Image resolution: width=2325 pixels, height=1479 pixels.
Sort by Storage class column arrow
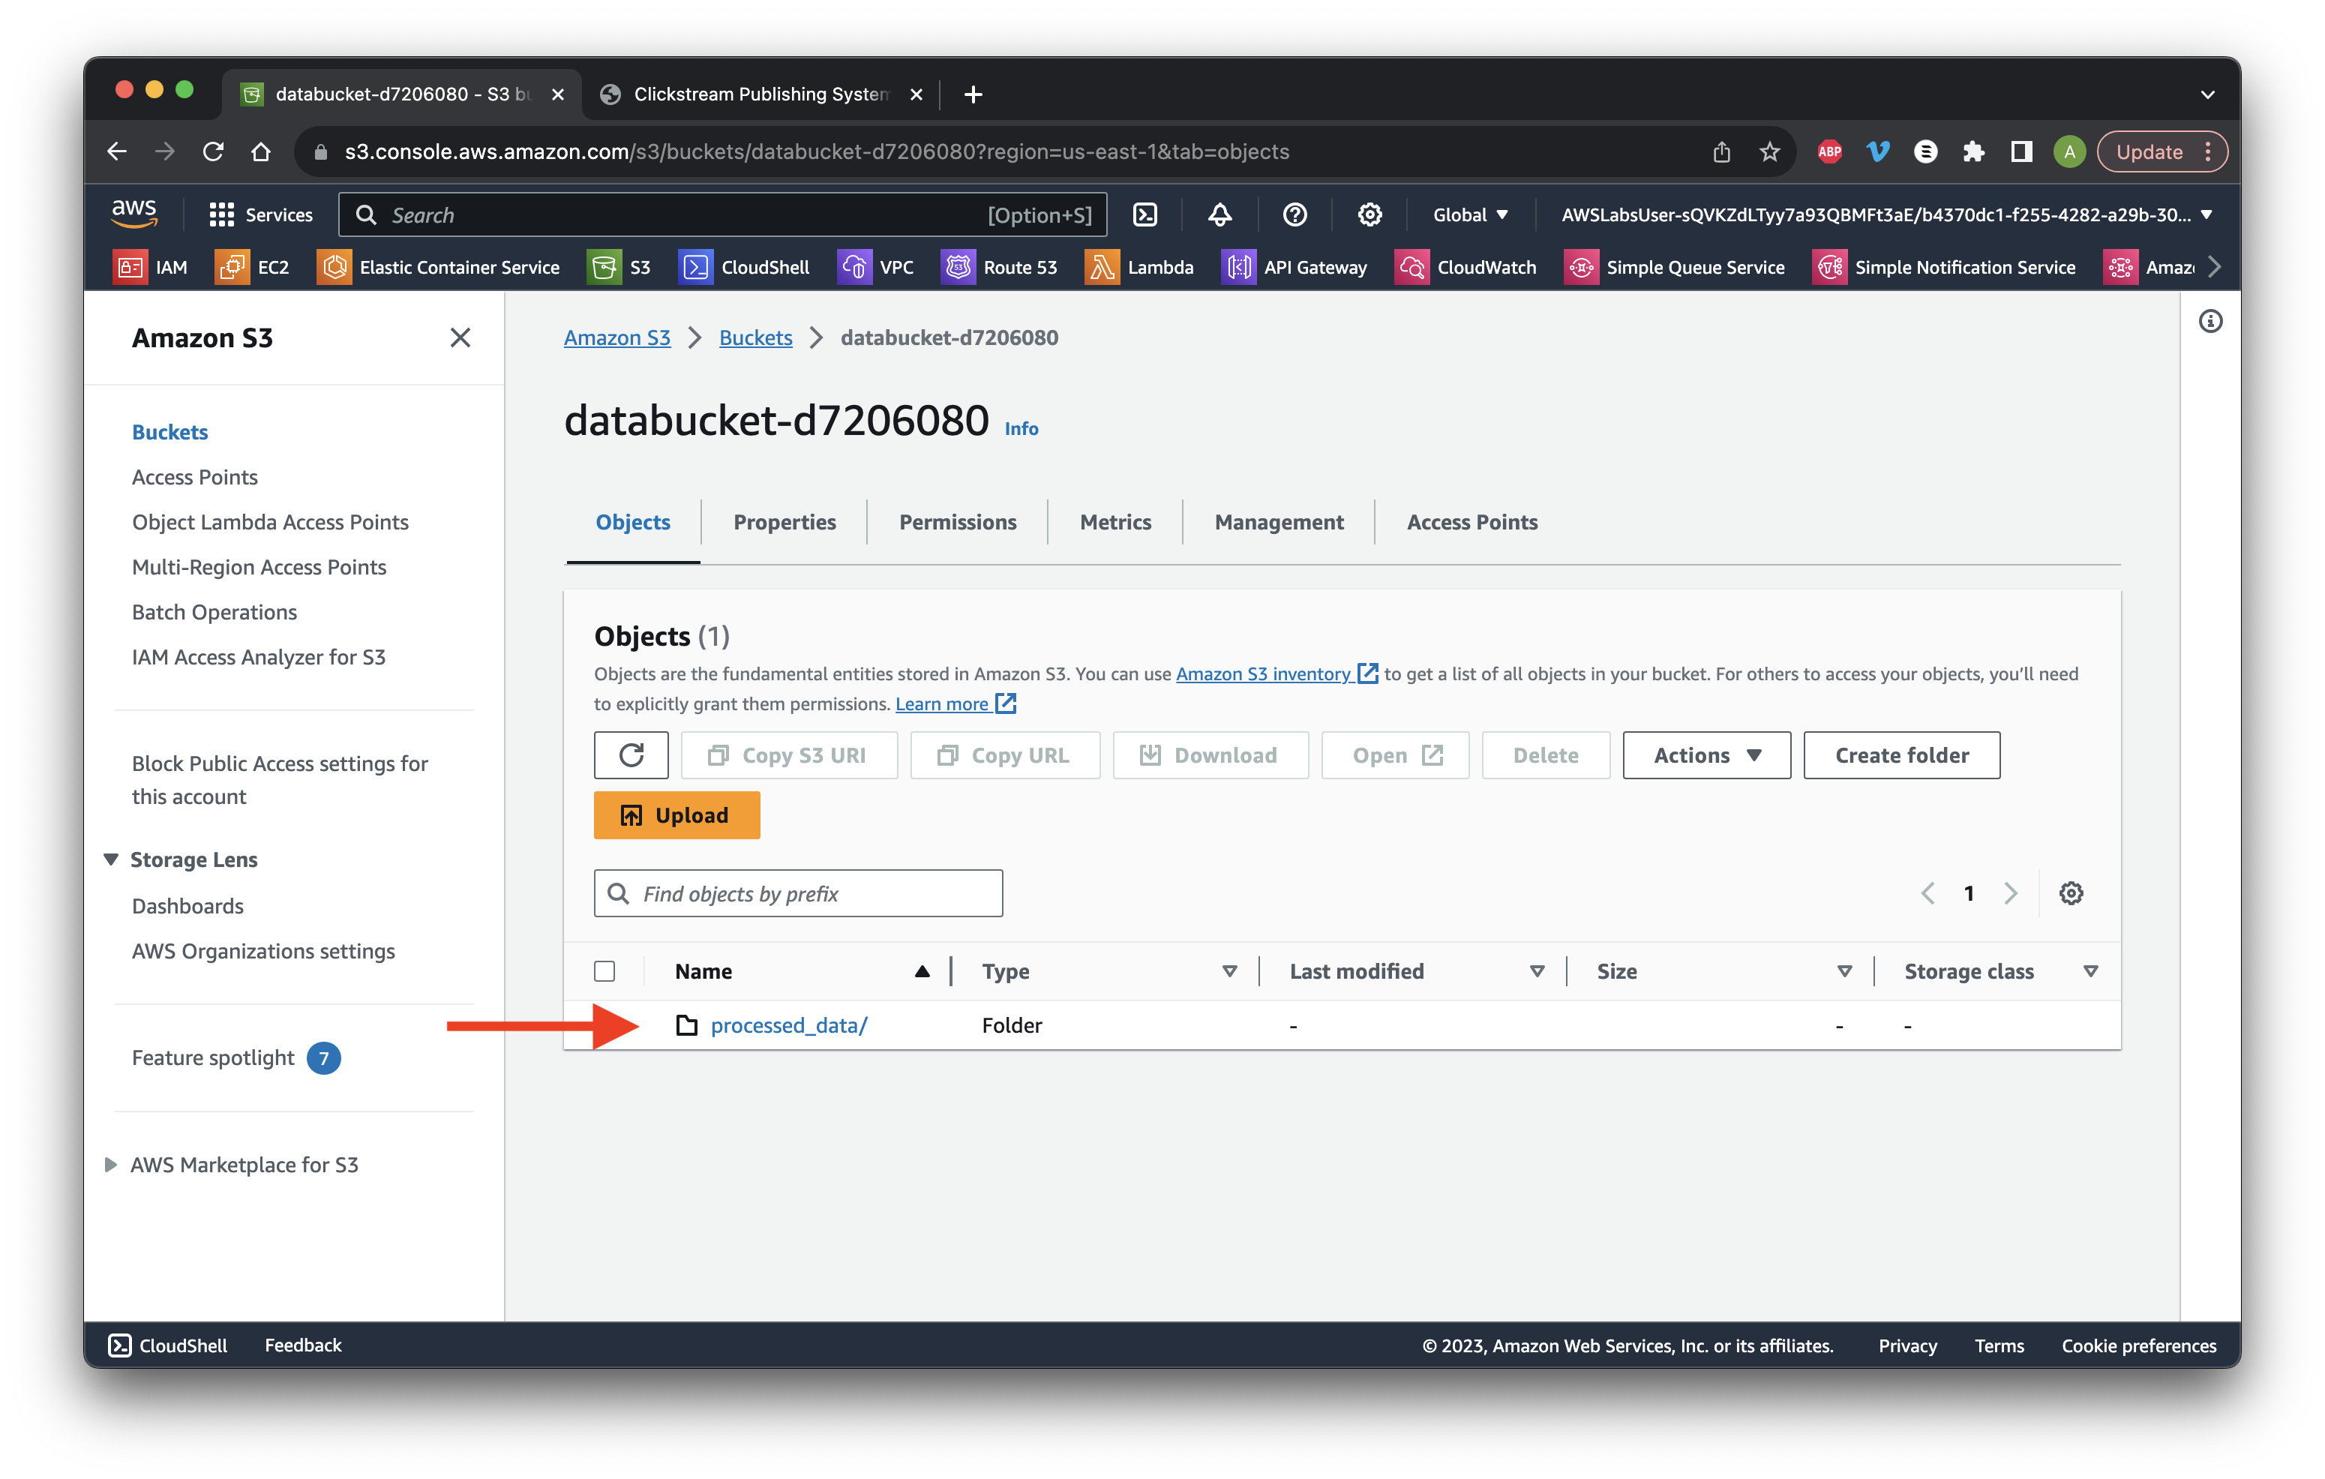[2089, 971]
